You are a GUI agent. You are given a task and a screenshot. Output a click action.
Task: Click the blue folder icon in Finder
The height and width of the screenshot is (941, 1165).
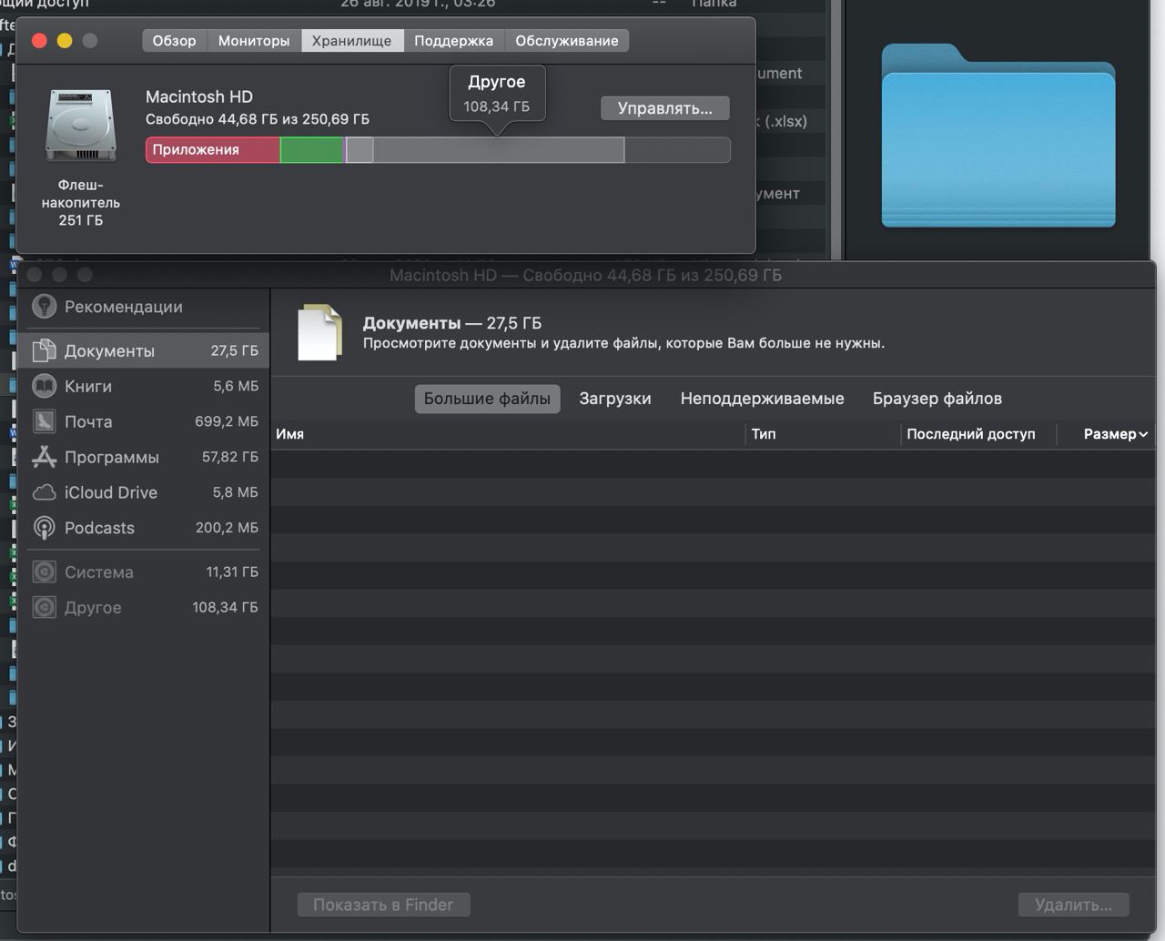(x=998, y=135)
